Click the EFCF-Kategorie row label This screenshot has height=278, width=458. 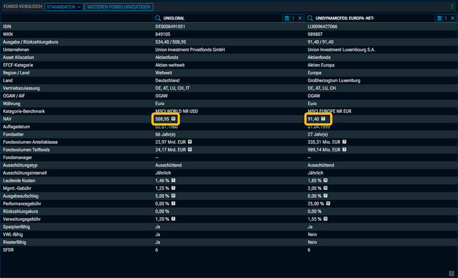pyautogui.click(x=18, y=65)
